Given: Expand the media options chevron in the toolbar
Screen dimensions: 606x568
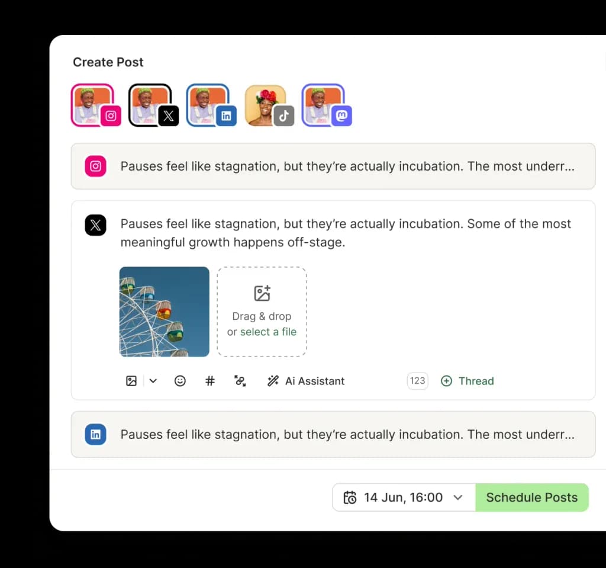Looking at the screenshot, I should coord(153,381).
